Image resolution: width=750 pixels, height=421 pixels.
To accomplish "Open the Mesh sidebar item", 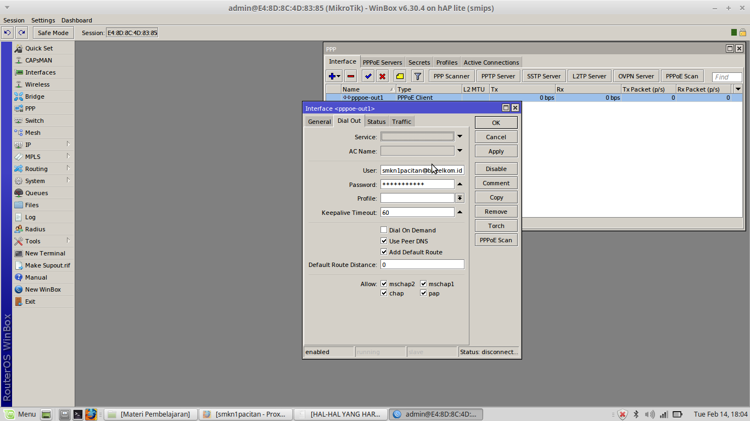I will pos(32,133).
